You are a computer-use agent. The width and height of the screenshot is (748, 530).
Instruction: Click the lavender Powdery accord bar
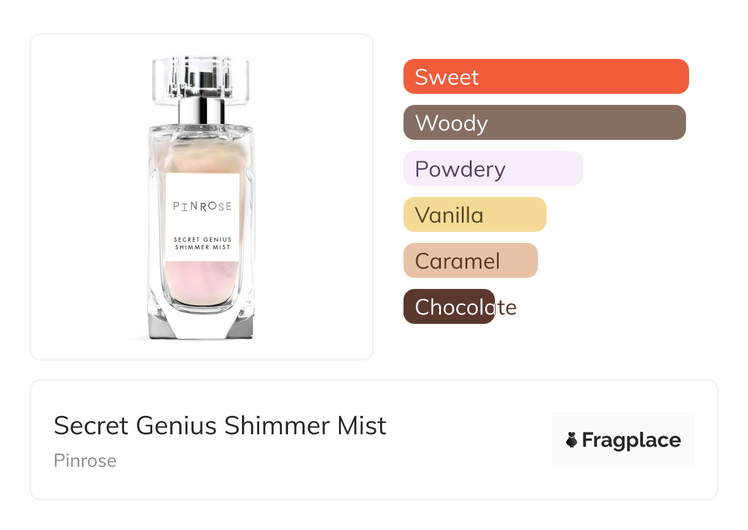[x=493, y=169]
